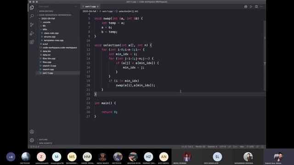294x165 pixels.
Task: Click the editor vertical scrollbar
Action: (265, 56)
